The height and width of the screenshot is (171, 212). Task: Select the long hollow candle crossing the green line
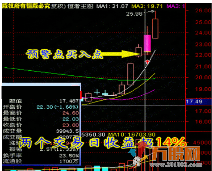coord(130,74)
